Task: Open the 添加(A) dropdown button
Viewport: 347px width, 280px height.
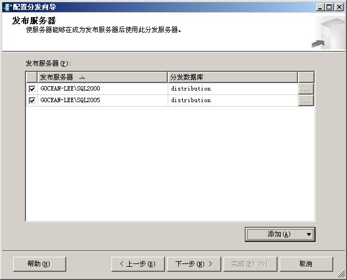Action: [x=280, y=234]
